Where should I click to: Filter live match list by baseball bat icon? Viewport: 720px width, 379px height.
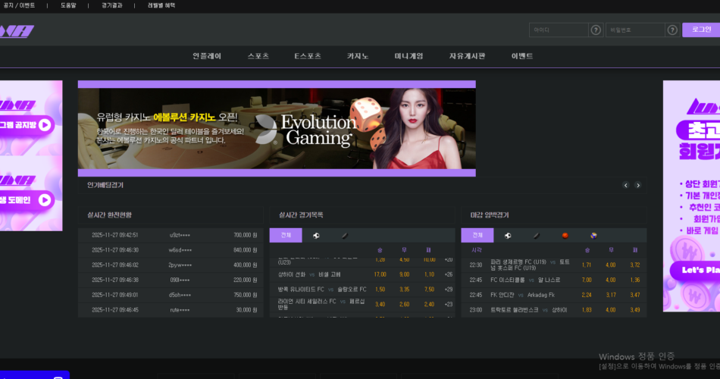(x=344, y=236)
